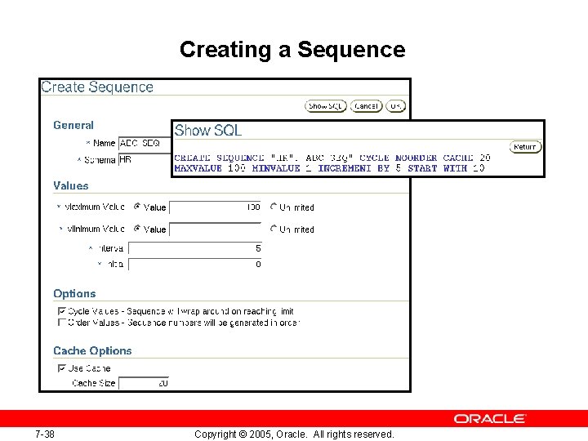The width and height of the screenshot is (588, 441).
Task: Click the slide number 7-38
Action: pyautogui.click(x=45, y=434)
